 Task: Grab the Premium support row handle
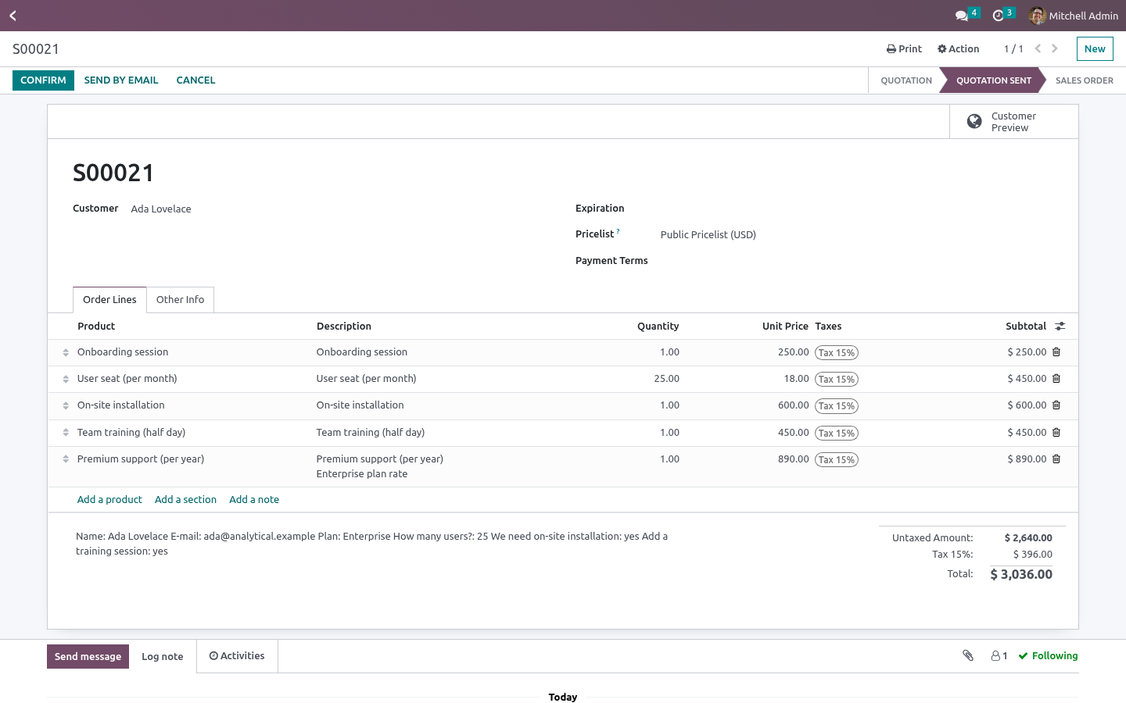66,459
